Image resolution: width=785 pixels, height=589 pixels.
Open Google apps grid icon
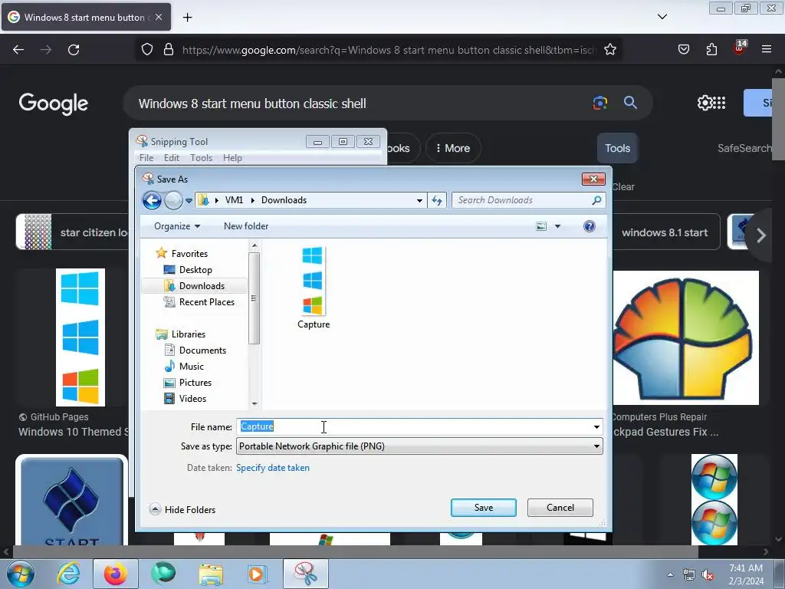coord(719,103)
